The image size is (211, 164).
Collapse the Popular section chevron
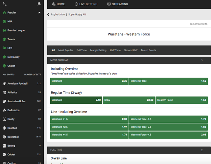pos(39,12)
